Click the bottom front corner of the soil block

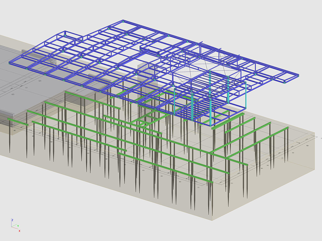coord(212,220)
